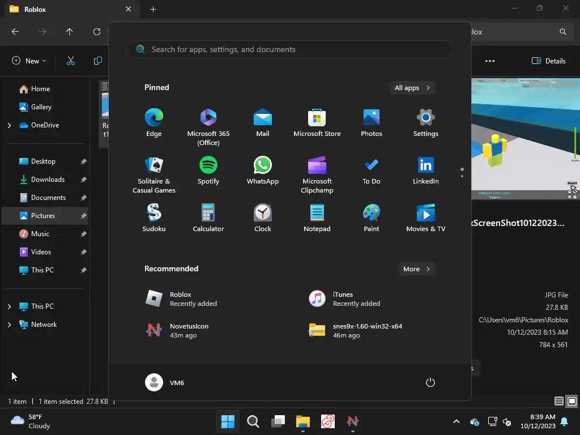Show hidden system tray icons
The height and width of the screenshot is (435, 580).
(x=457, y=421)
